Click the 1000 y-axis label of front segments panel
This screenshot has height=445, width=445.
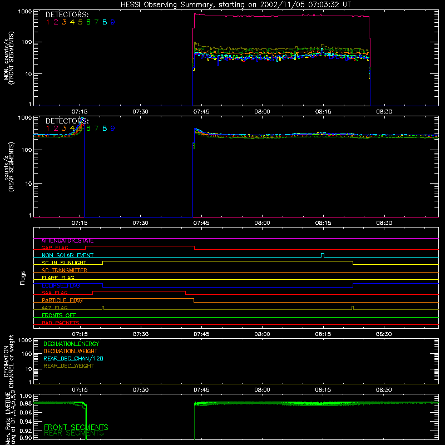point(25,12)
